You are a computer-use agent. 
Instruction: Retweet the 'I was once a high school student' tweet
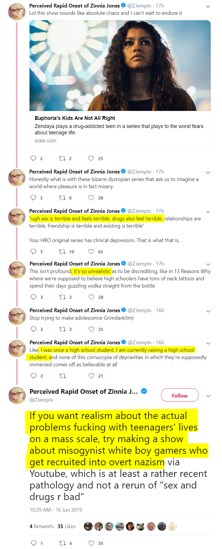pos(62,376)
